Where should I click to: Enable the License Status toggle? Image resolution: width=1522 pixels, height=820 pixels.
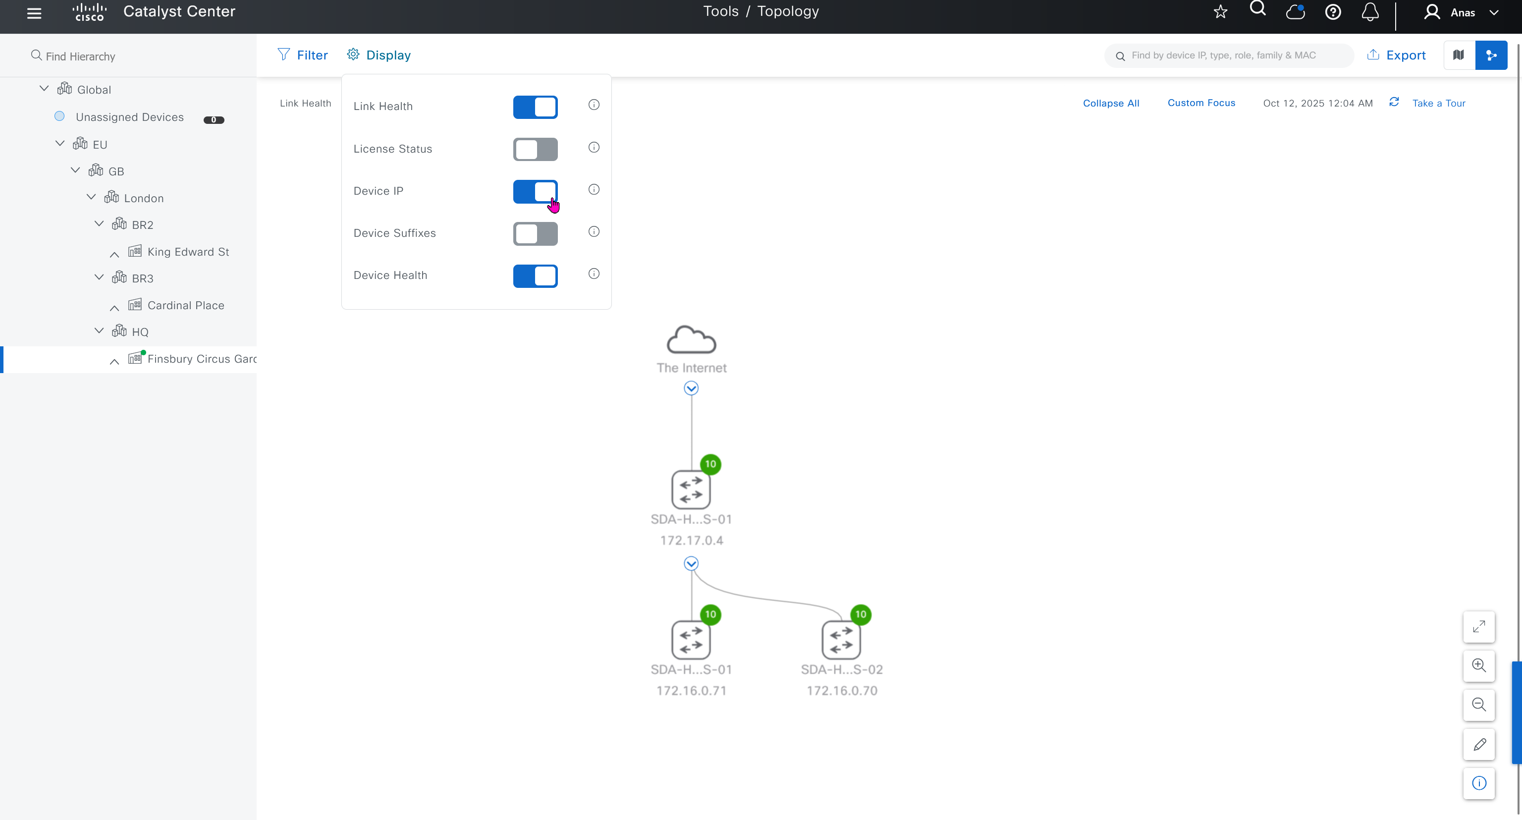click(x=535, y=150)
